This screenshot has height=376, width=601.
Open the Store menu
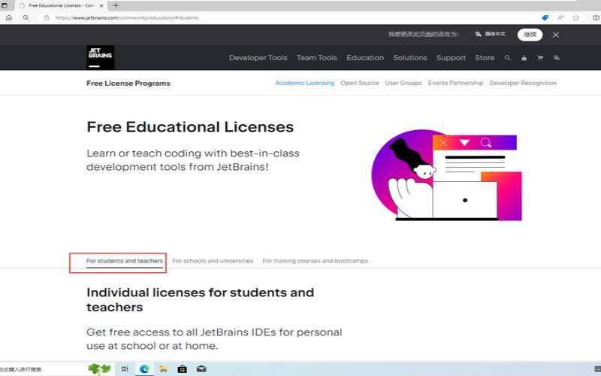(485, 58)
